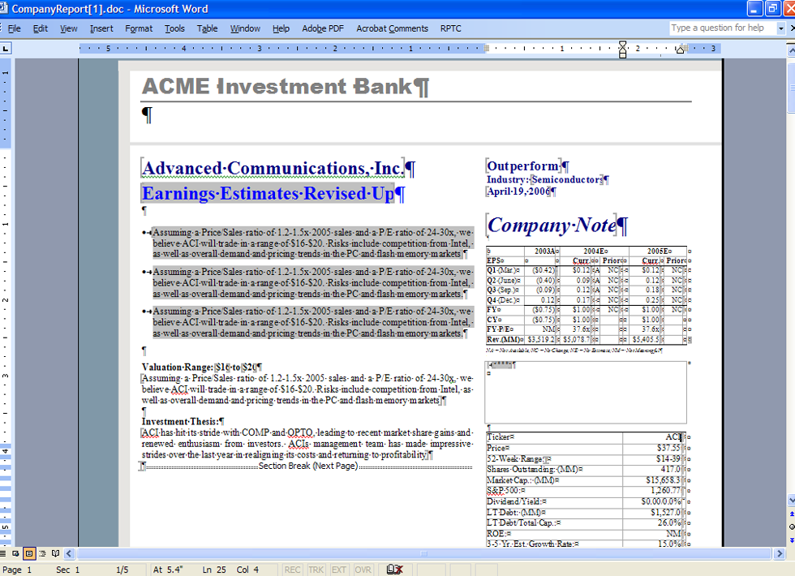This screenshot has height=576, width=795.
Task: Toggle EXT extend selection mode
Action: pyautogui.click(x=339, y=570)
